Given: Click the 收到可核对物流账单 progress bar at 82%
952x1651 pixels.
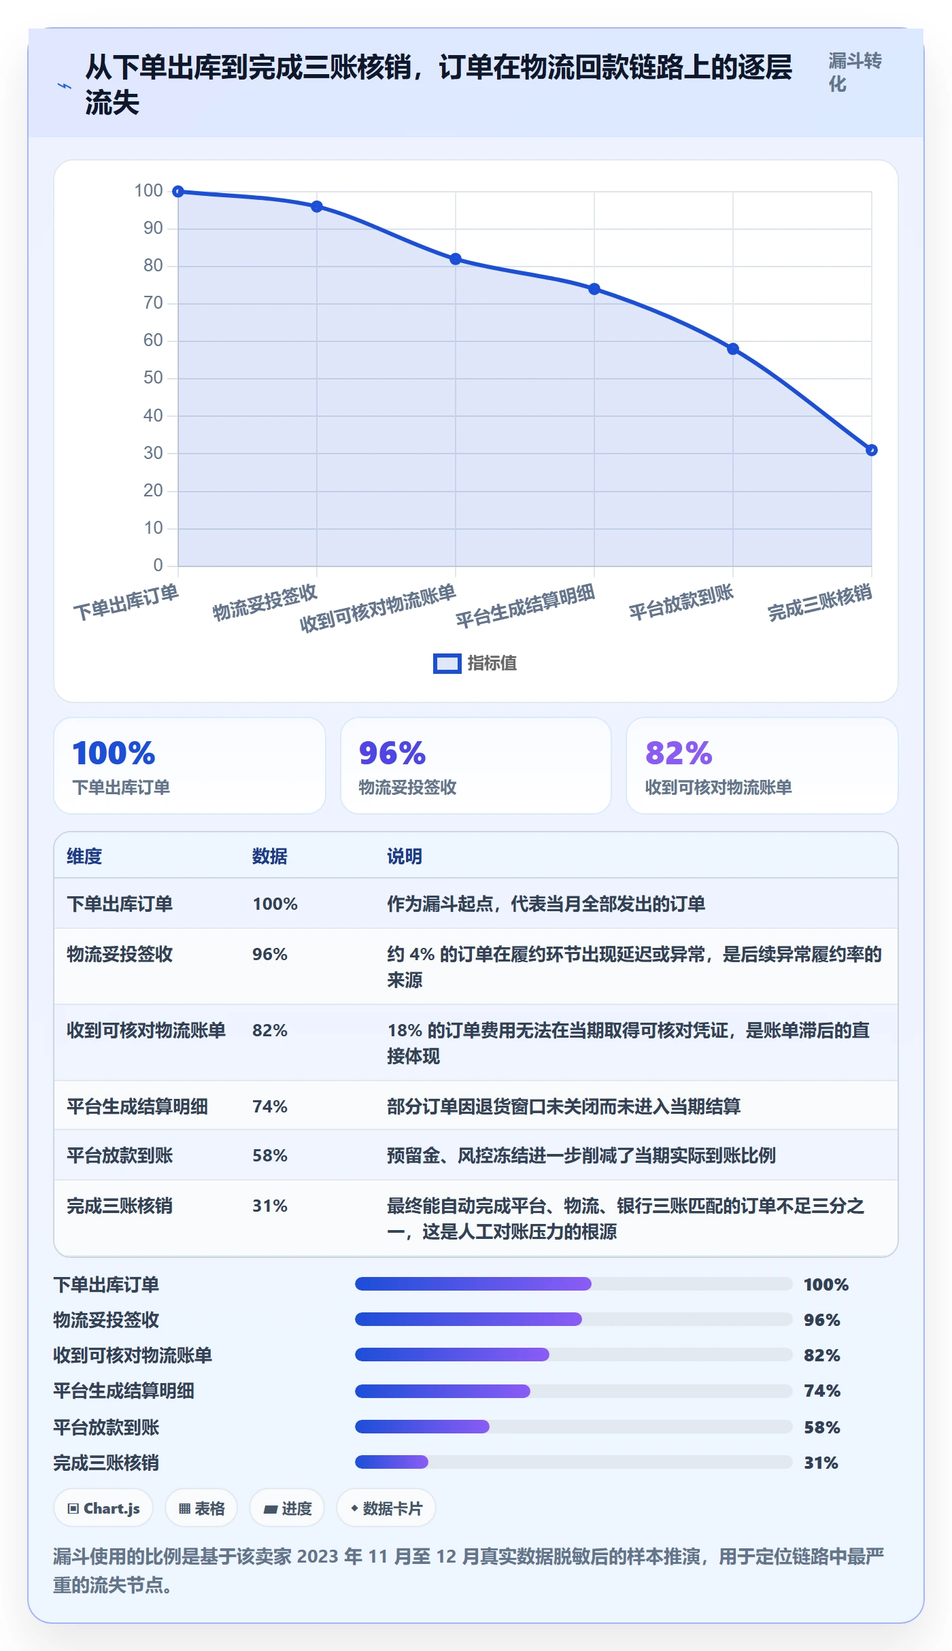Looking at the screenshot, I should pos(574,1355).
